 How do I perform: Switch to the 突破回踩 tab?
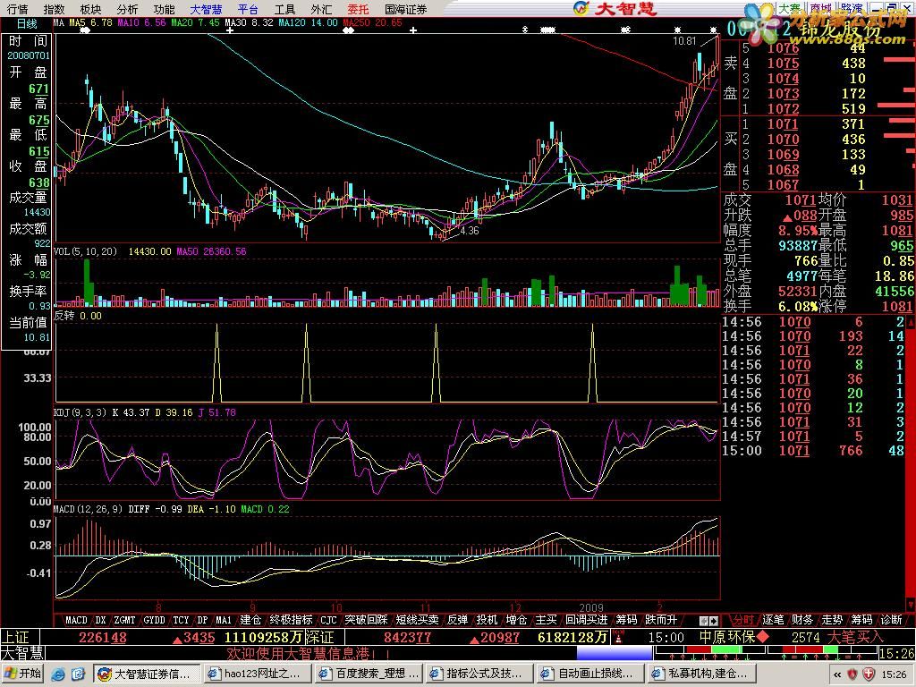[366, 620]
